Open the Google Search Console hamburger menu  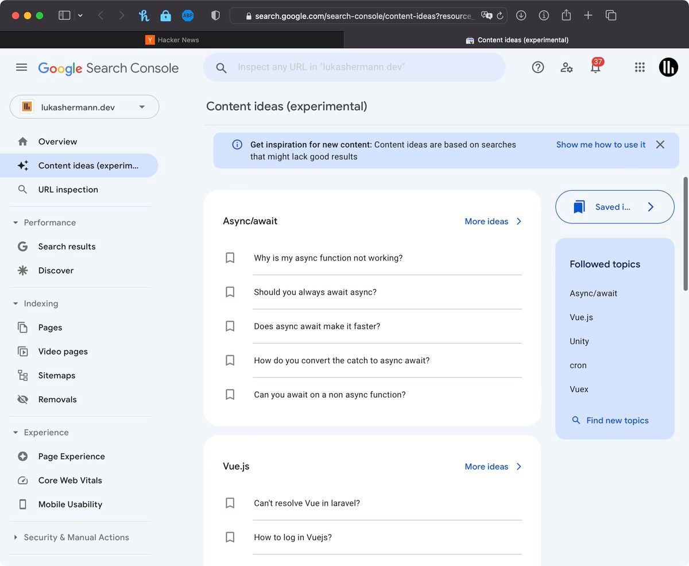(x=22, y=67)
